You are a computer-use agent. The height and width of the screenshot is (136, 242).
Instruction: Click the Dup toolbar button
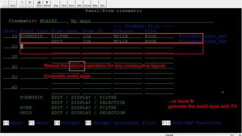pyautogui.click(x=56, y=4)
